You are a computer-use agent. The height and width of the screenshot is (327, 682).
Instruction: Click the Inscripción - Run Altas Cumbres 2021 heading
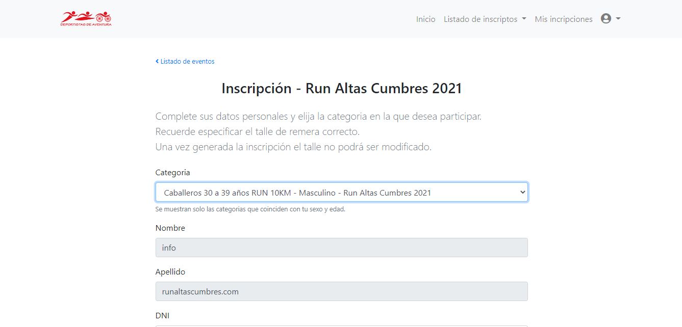pos(342,89)
